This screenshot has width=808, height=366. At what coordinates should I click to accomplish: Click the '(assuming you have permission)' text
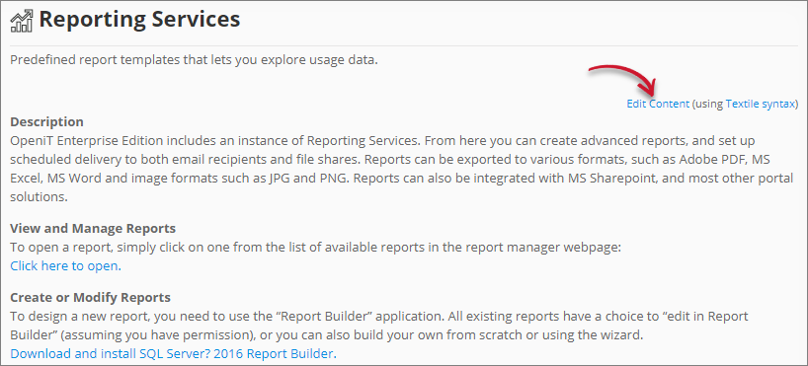tap(132, 335)
